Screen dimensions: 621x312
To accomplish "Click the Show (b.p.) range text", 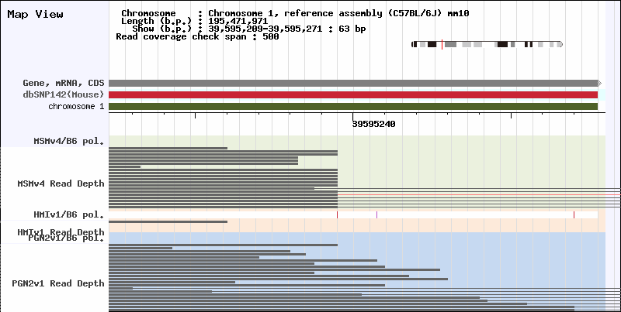I will click(248, 29).
